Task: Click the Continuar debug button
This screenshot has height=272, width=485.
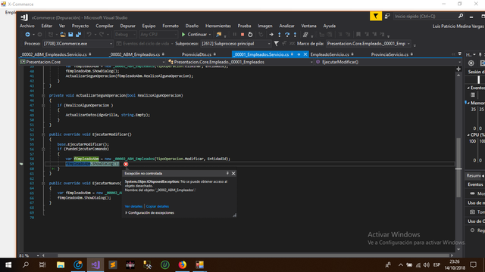Action: click(194, 35)
